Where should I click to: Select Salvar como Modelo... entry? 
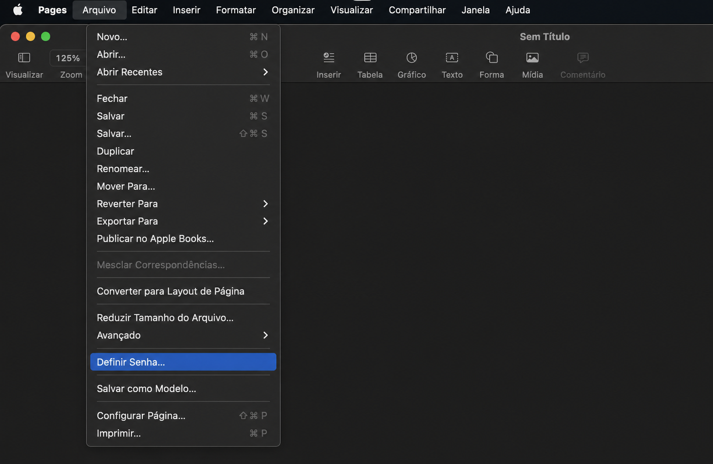click(x=183, y=388)
